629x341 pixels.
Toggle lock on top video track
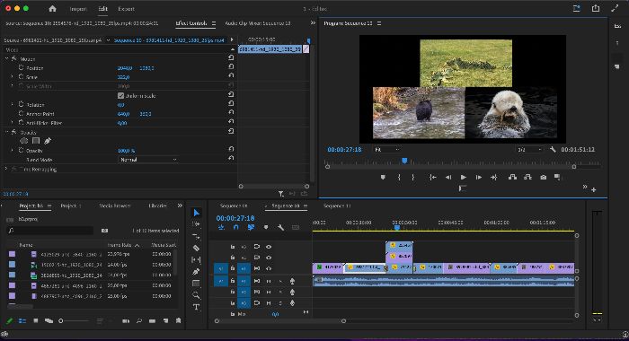click(x=232, y=247)
